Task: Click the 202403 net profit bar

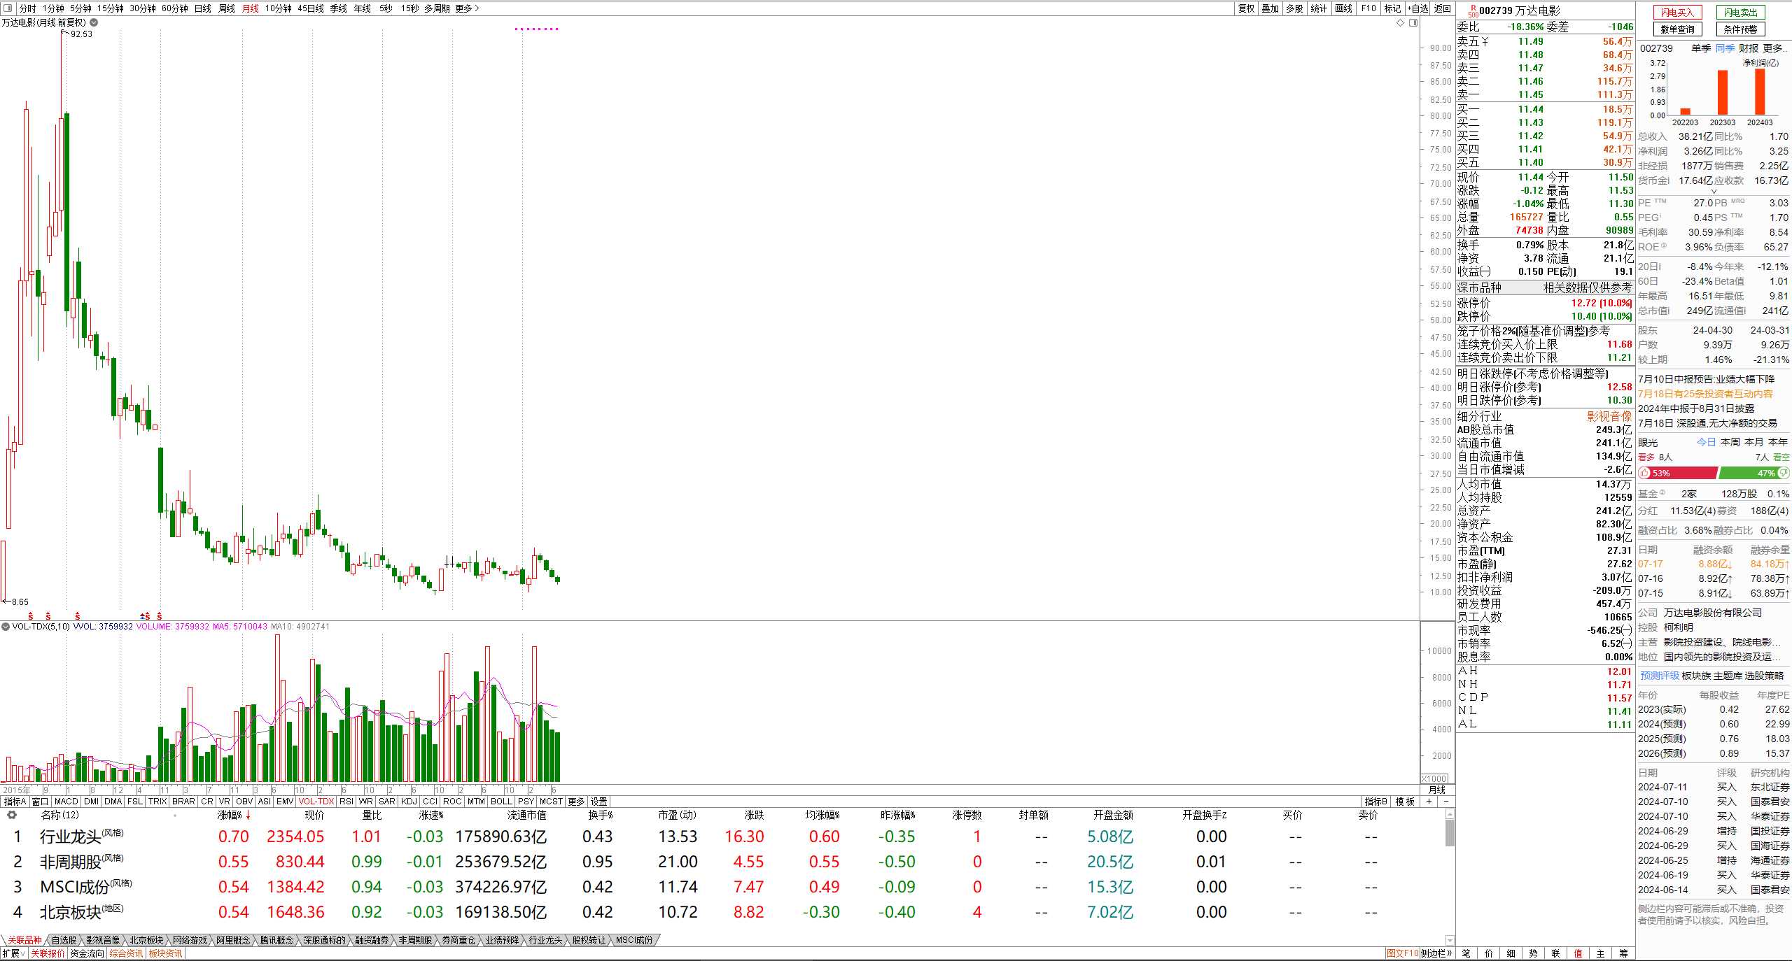Action: click(1760, 92)
